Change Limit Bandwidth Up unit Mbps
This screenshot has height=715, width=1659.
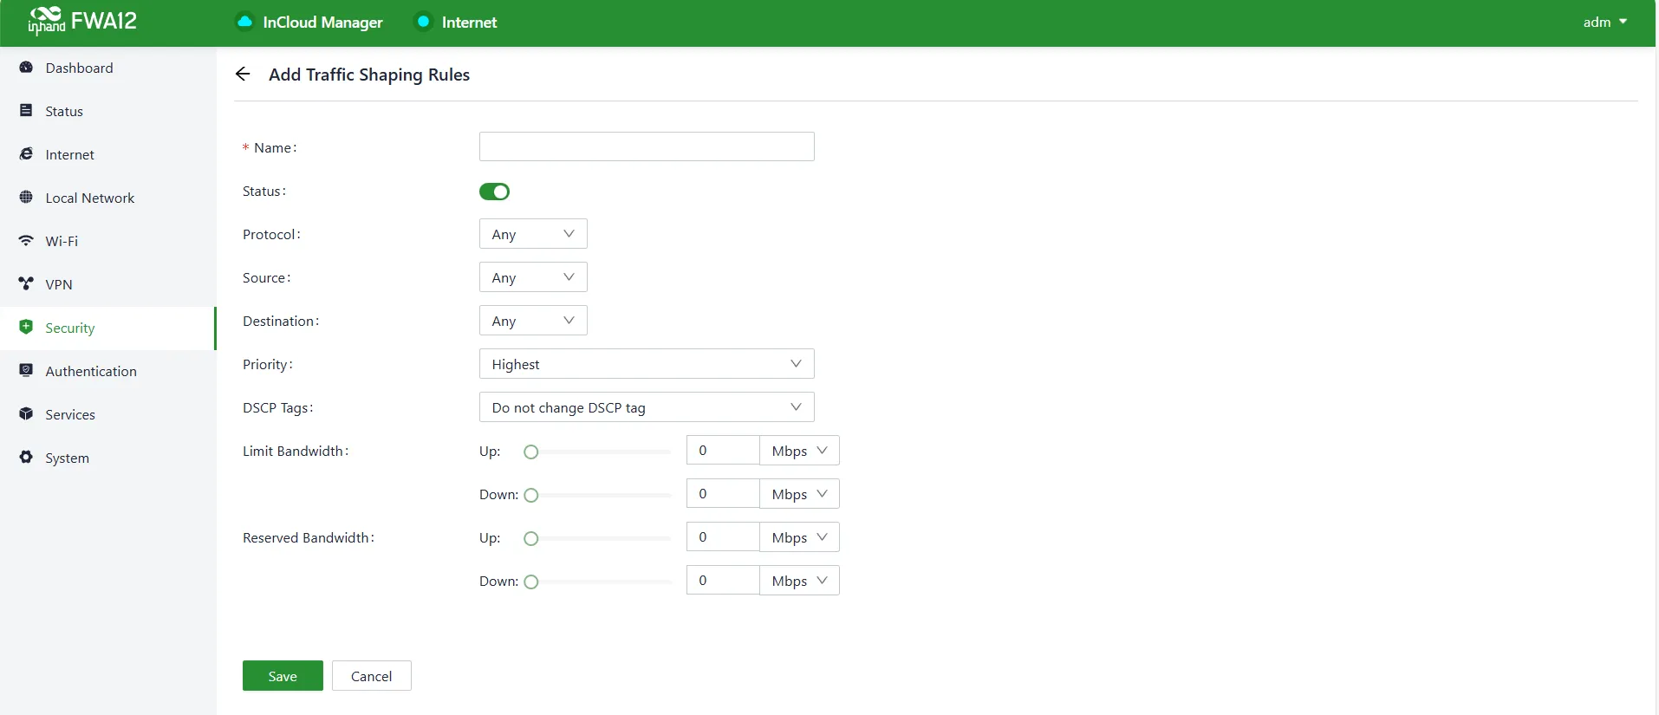click(x=799, y=451)
